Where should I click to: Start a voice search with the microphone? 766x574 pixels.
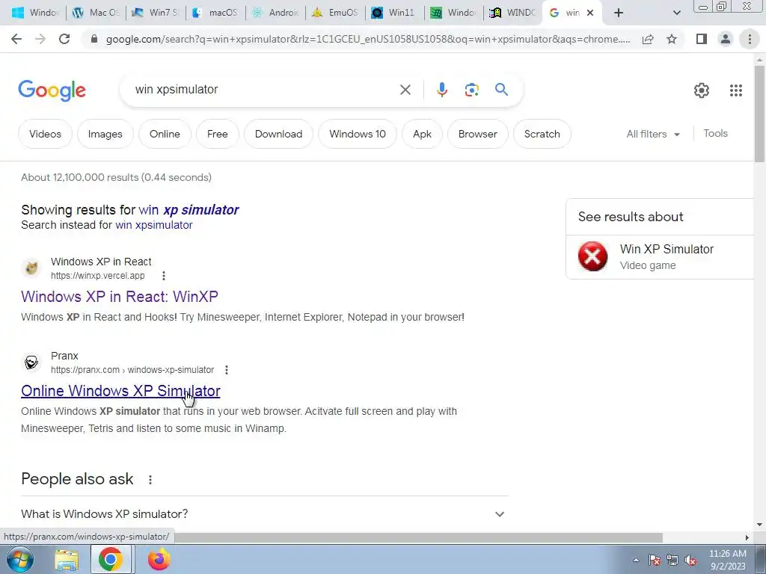(441, 90)
